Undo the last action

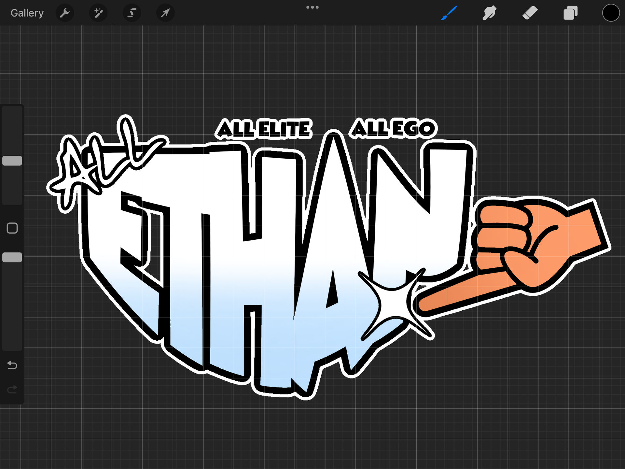[x=12, y=365]
